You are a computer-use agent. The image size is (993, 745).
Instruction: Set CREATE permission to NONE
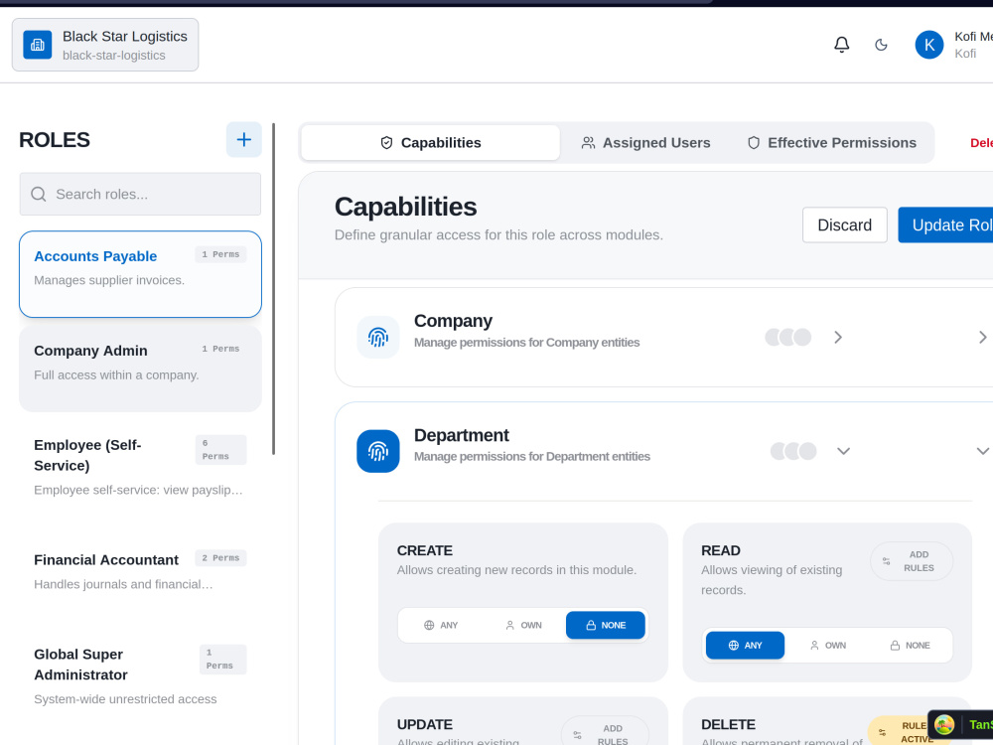[x=606, y=625]
